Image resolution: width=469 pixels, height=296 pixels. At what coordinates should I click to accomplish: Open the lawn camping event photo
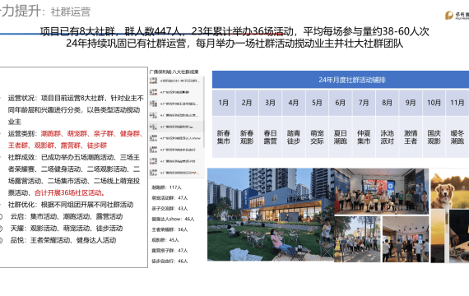tap(271, 215)
